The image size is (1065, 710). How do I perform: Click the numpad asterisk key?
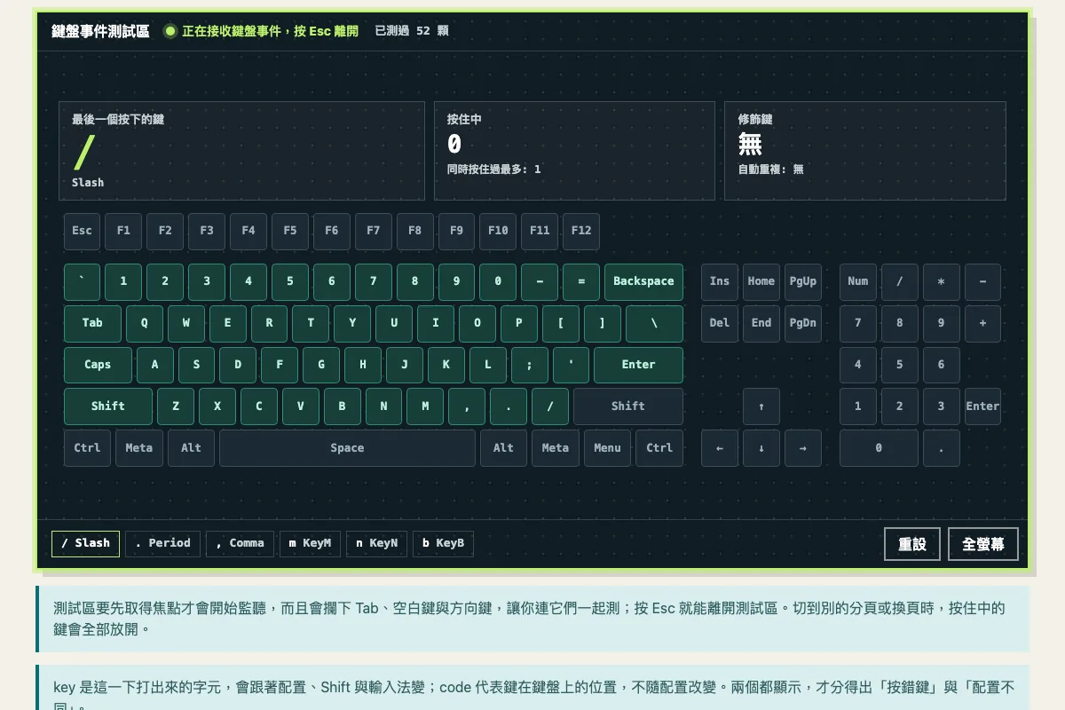click(942, 281)
